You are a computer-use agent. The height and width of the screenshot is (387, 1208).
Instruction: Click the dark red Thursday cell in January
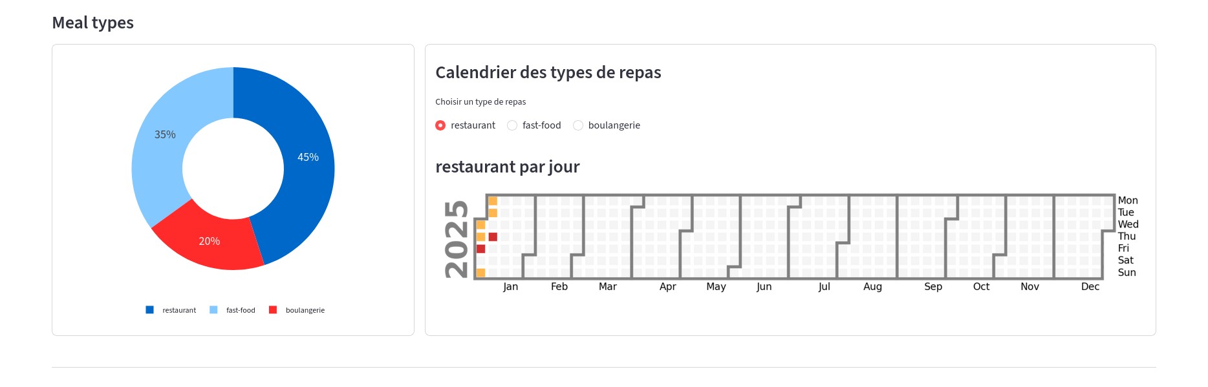[x=493, y=237]
